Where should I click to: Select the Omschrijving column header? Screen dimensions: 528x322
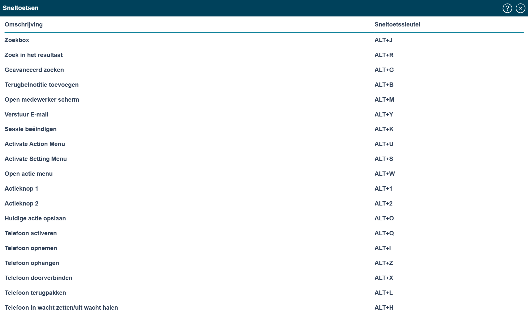(x=24, y=24)
